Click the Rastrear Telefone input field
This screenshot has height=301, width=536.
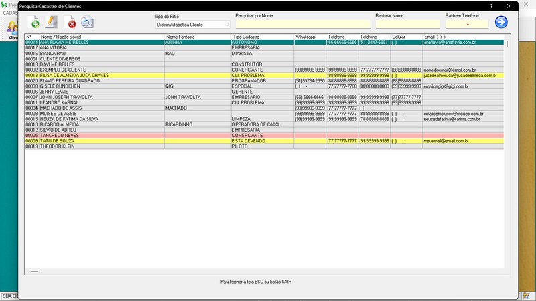click(x=467, y=24)
